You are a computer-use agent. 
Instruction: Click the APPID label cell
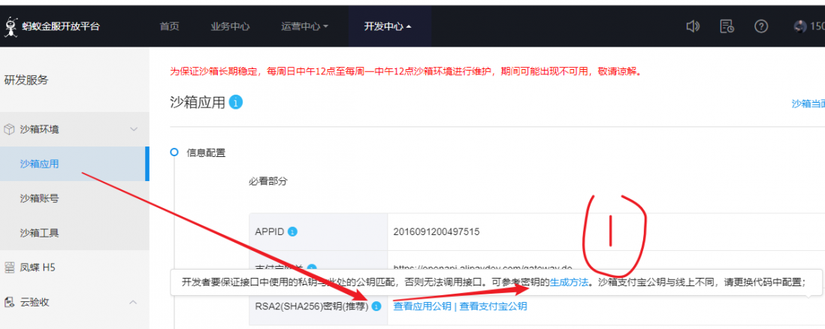(319, 231)
